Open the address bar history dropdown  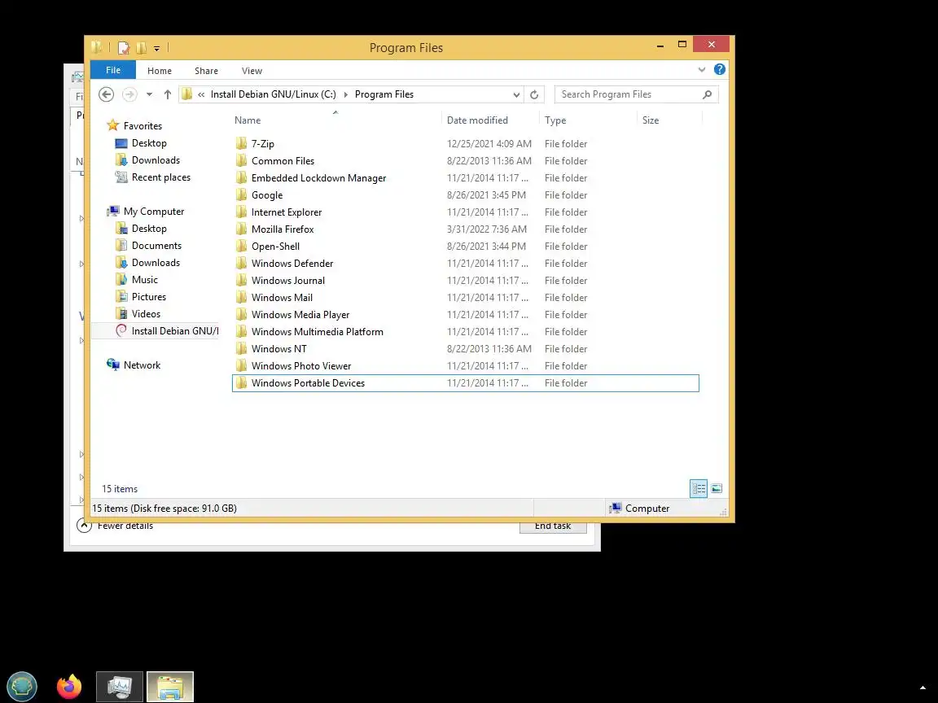coord(516,94)
